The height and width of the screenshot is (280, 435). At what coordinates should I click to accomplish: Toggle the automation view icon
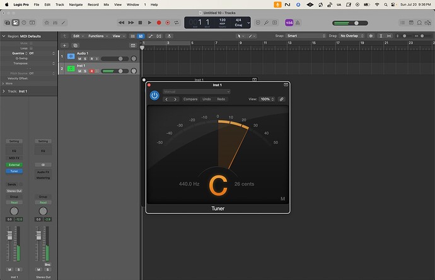(151, 36)
